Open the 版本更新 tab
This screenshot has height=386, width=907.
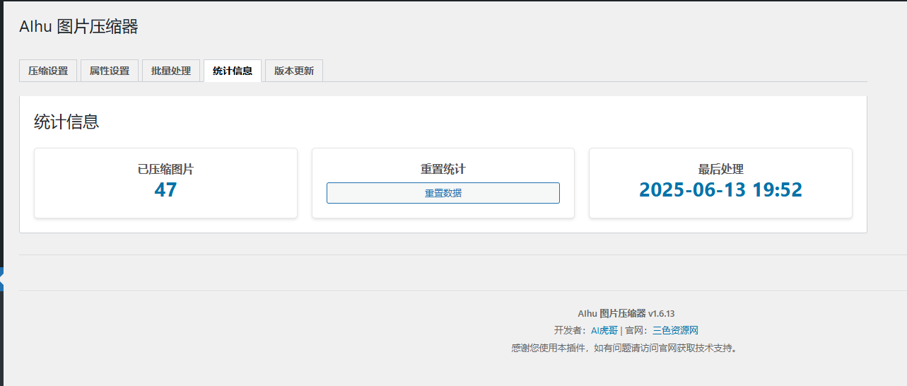(294, 71)
